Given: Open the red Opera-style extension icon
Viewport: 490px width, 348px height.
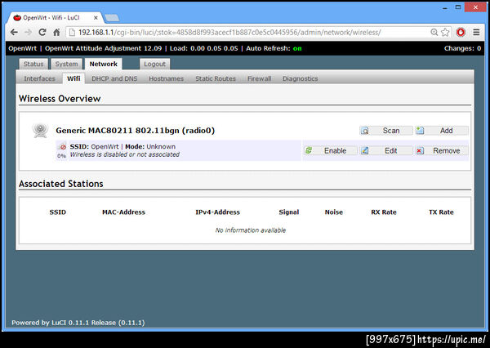Looking at the screenshot, I should pos(461,32).
